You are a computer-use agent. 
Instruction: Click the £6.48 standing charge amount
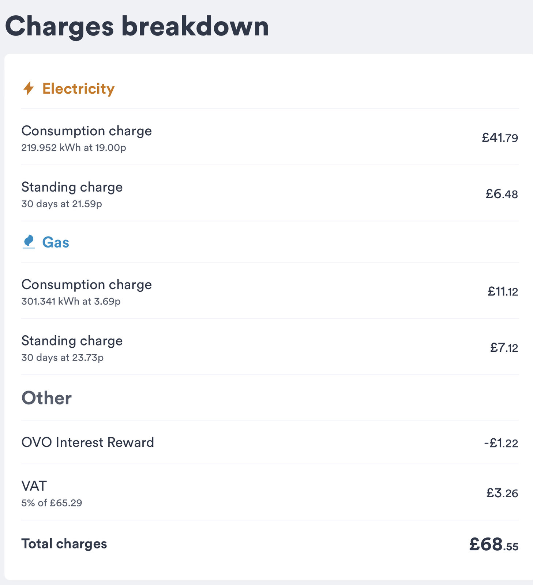click(502, 194)
